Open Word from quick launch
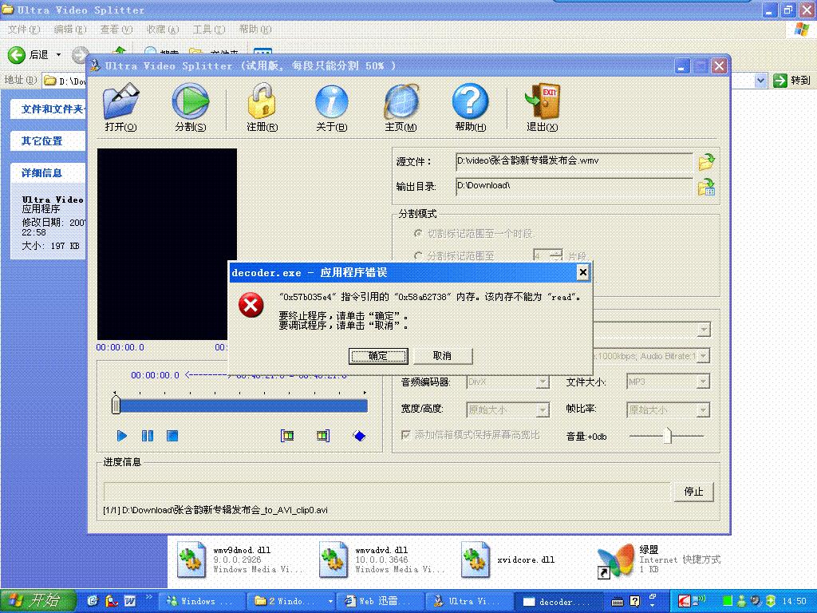This screenshot has height=613, width=817. [x=130, y=601]
